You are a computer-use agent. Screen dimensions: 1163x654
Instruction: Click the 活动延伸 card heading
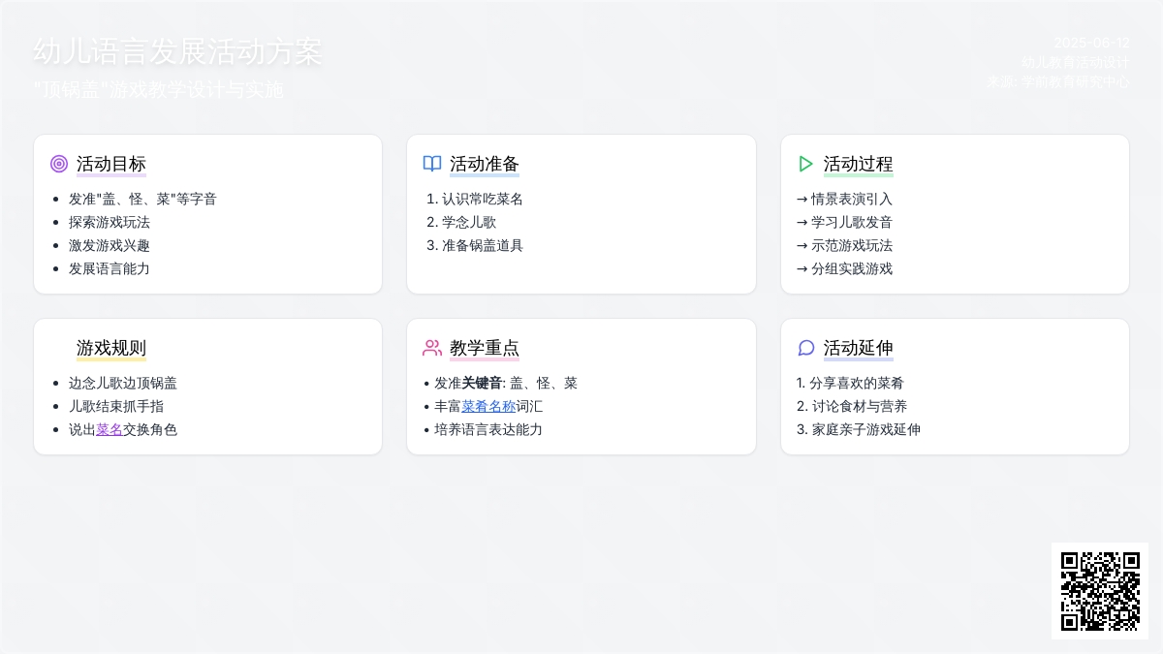tap(859, 348)
